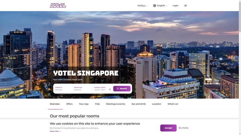Click the magnifier icon in the Search button
This screenshot has height=135, width=241.
coord(117,88)
